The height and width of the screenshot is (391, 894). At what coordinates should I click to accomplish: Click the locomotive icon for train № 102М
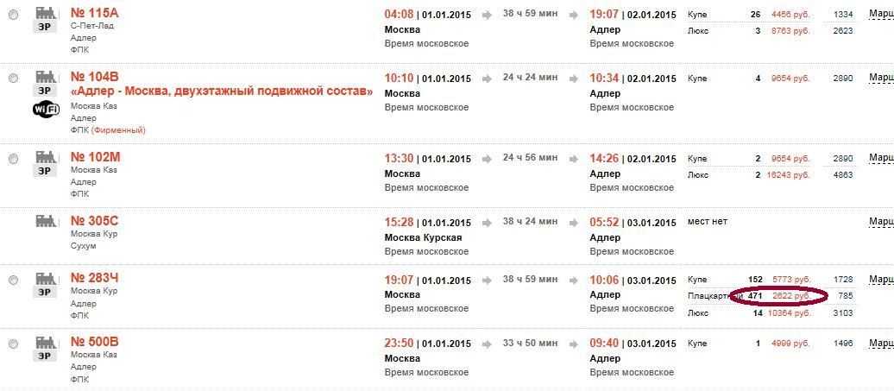47,157
